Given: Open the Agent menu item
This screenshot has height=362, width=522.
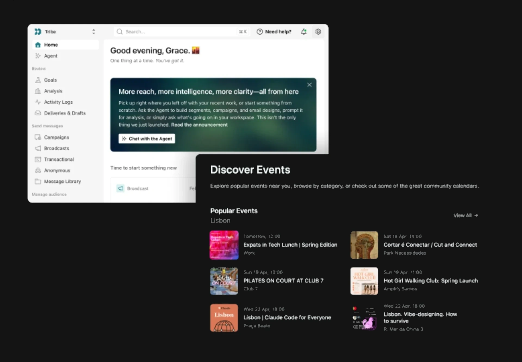Looking at the screenshot, I should point(51,56).
